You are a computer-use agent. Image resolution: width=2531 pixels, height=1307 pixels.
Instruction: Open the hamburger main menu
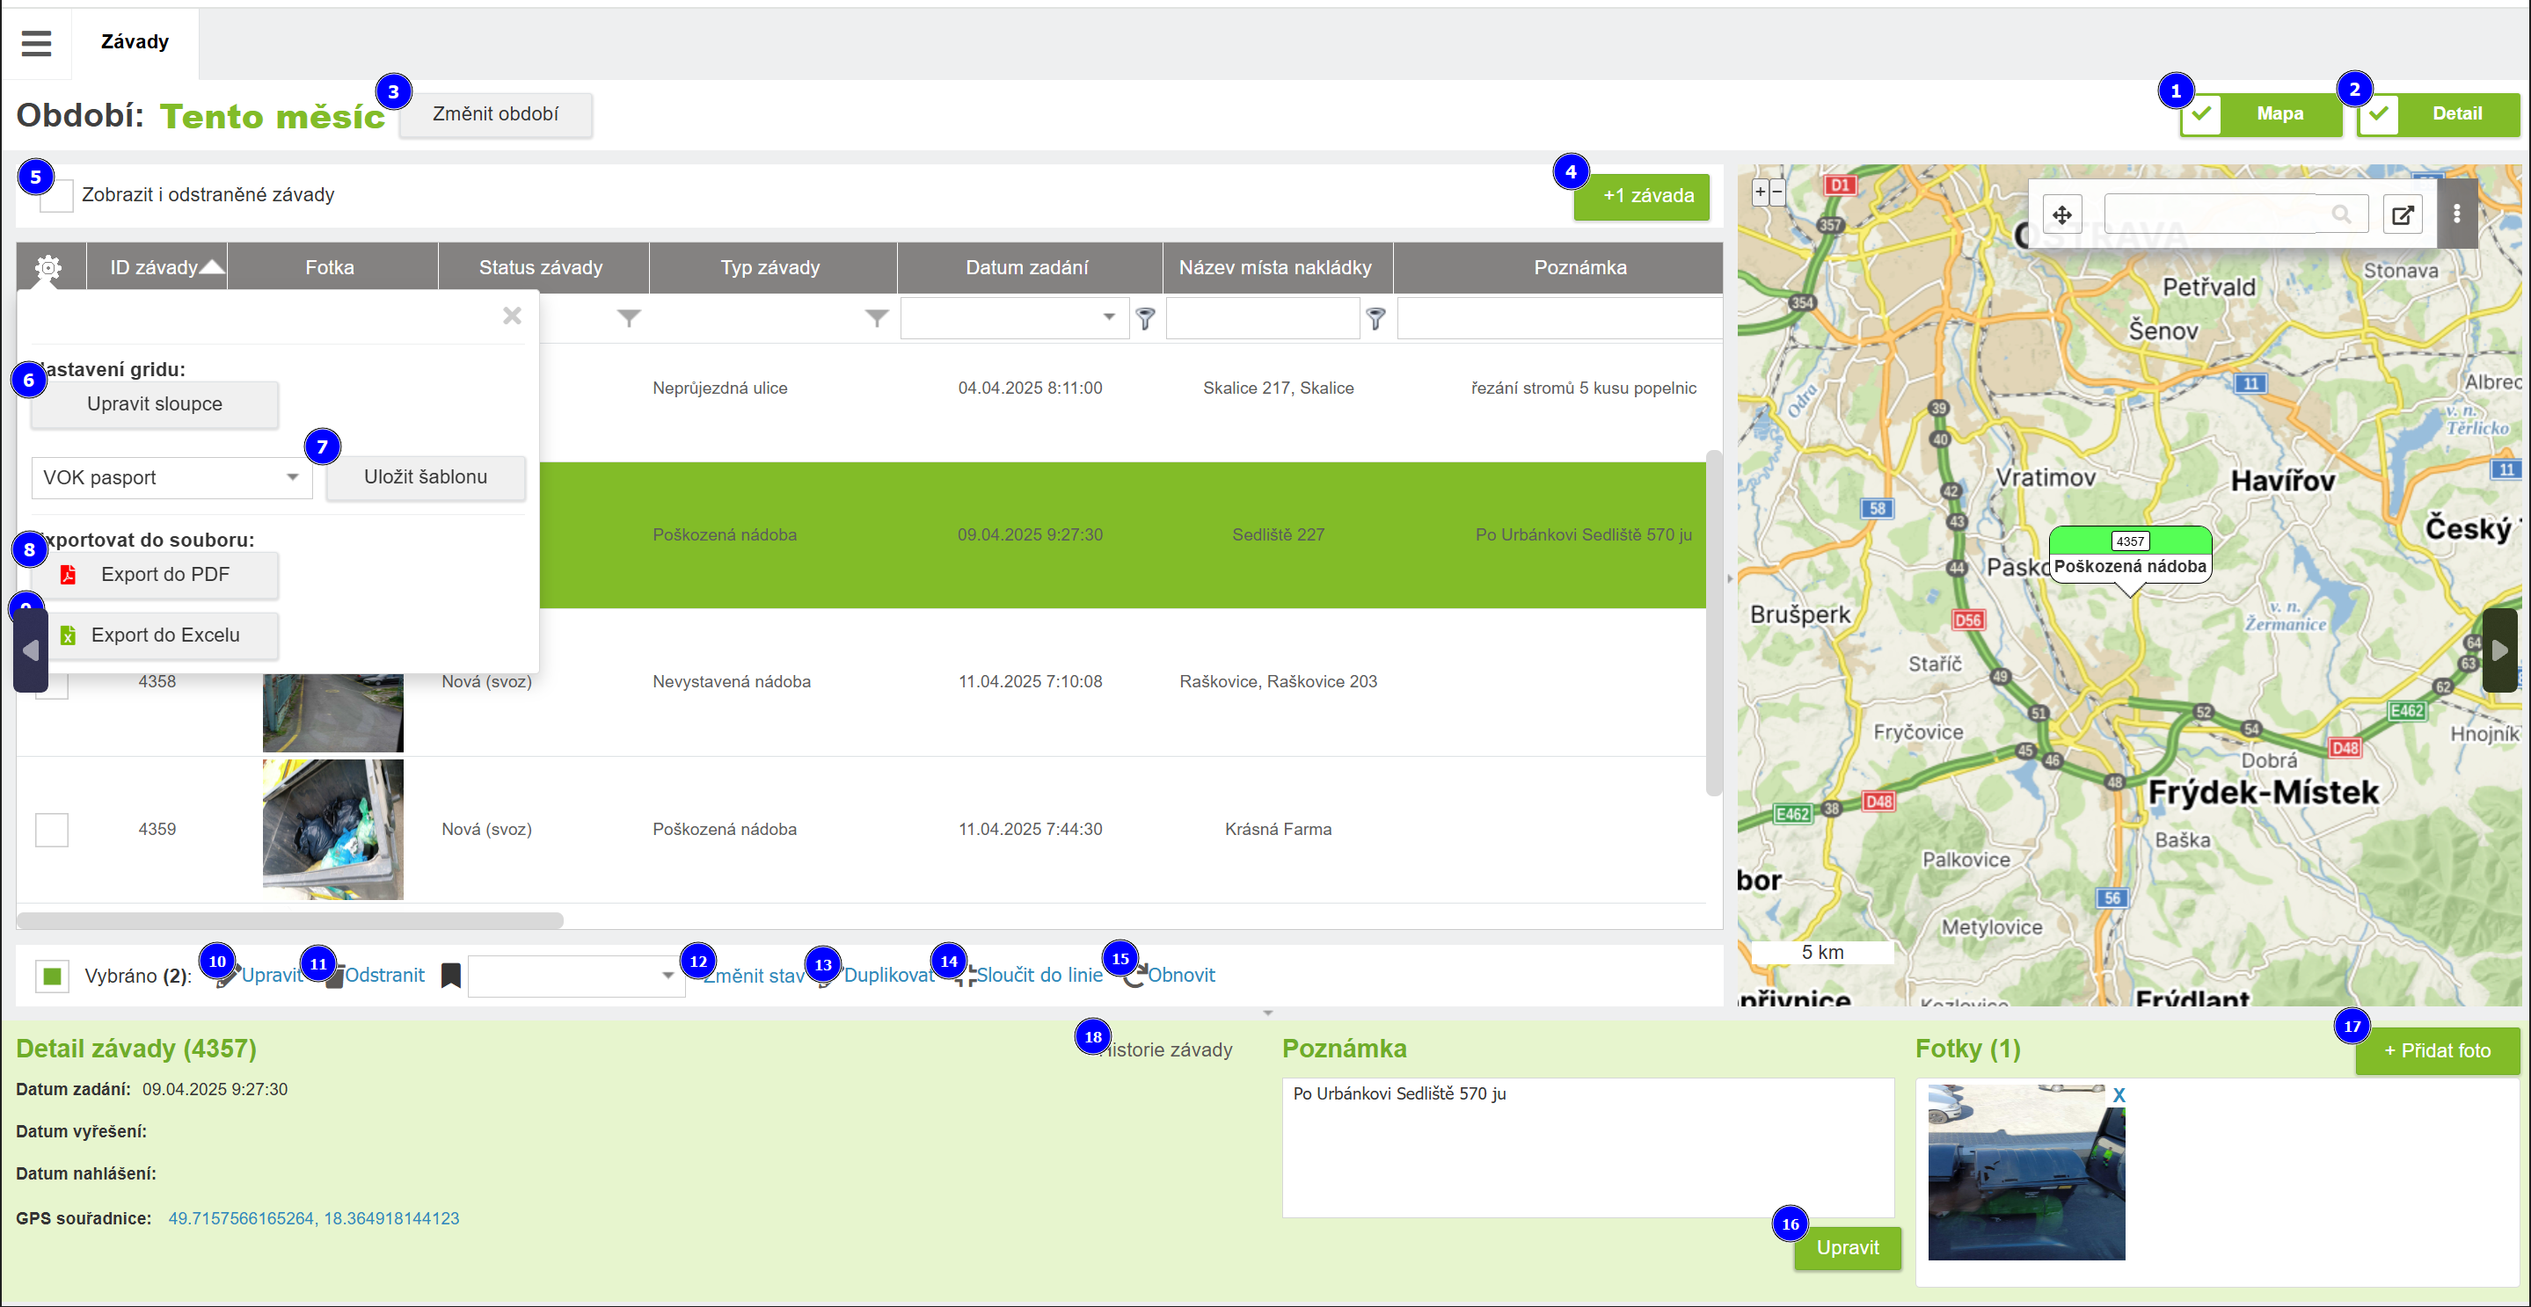(x=36, y=42)
